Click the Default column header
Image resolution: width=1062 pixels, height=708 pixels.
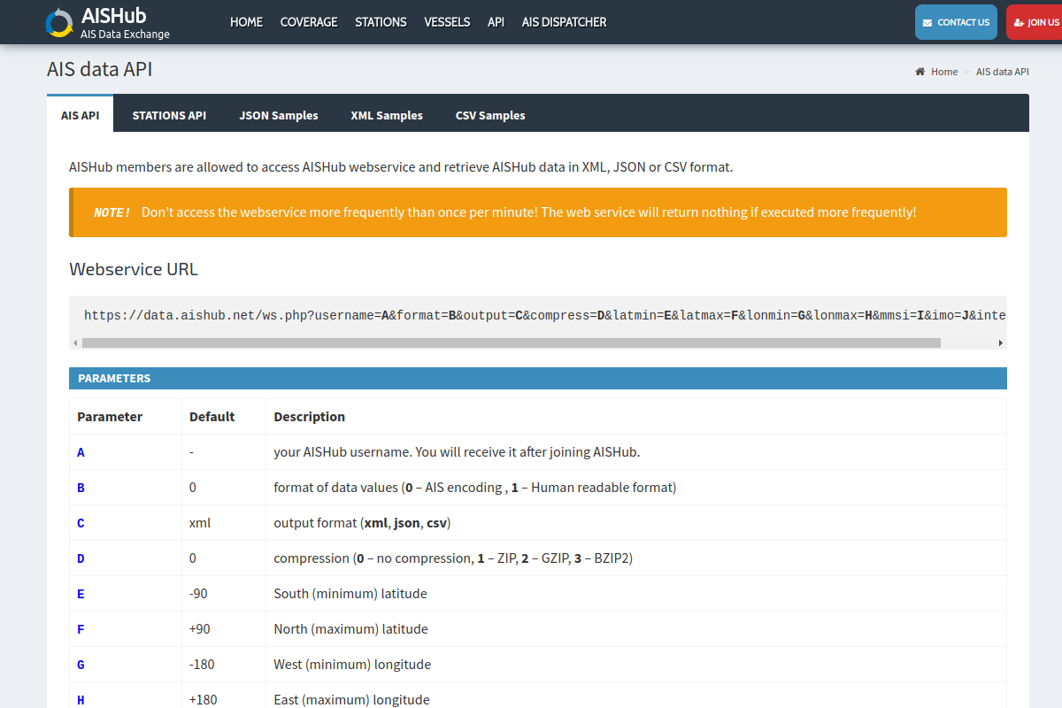pyautogui.click(x=212, y=417)
